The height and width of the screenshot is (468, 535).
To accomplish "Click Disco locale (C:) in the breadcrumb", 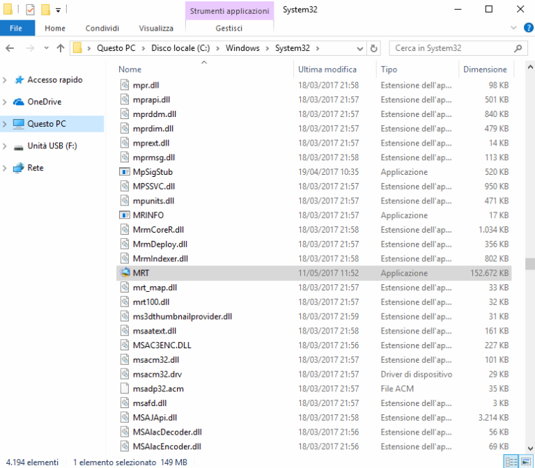I will click(180, 48).
